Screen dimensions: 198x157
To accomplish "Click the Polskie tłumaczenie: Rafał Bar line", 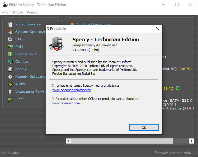I will [74, 74].
